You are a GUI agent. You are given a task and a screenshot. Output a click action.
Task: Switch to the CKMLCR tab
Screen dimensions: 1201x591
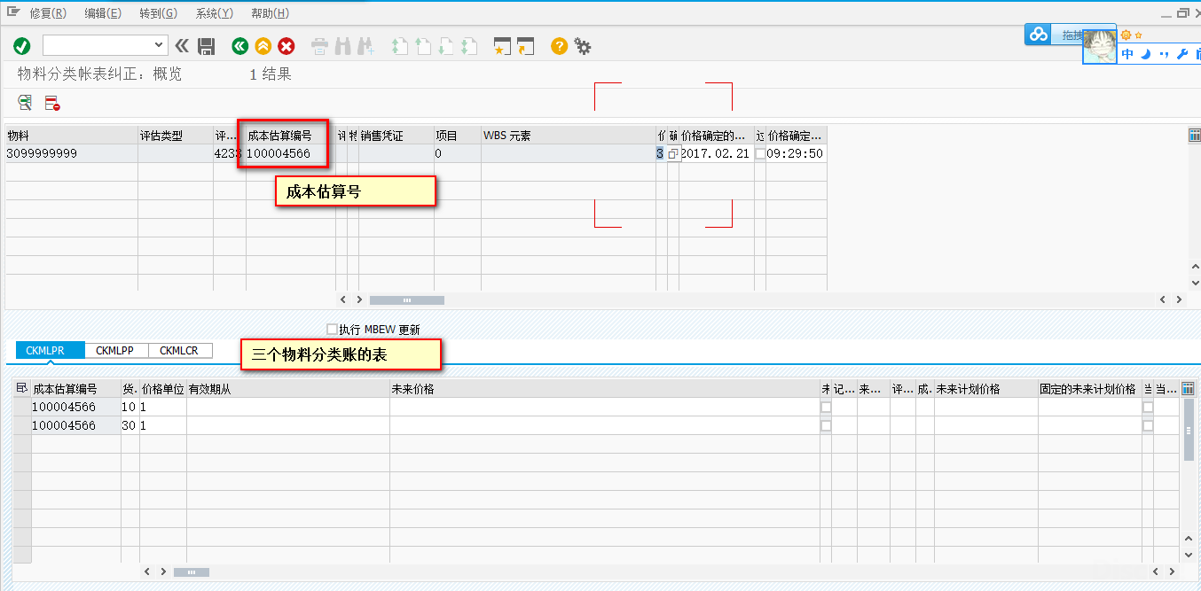coord(179,350)
